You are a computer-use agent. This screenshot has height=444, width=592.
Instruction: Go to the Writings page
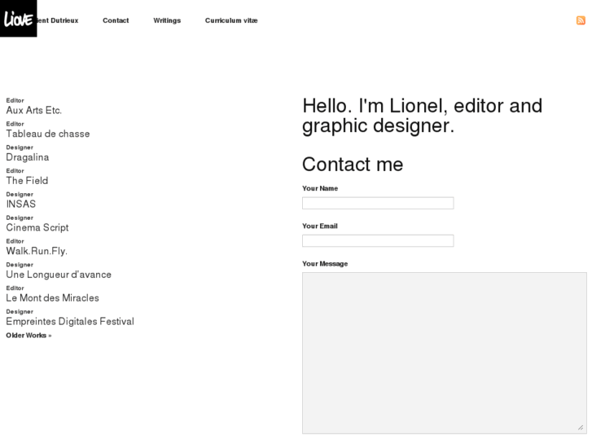[x=167, y=20]
